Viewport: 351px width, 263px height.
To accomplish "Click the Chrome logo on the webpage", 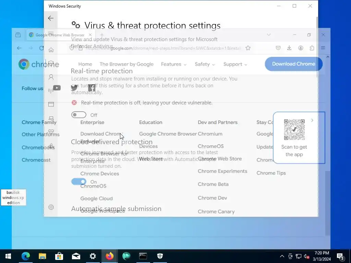I will click(38, 64).
